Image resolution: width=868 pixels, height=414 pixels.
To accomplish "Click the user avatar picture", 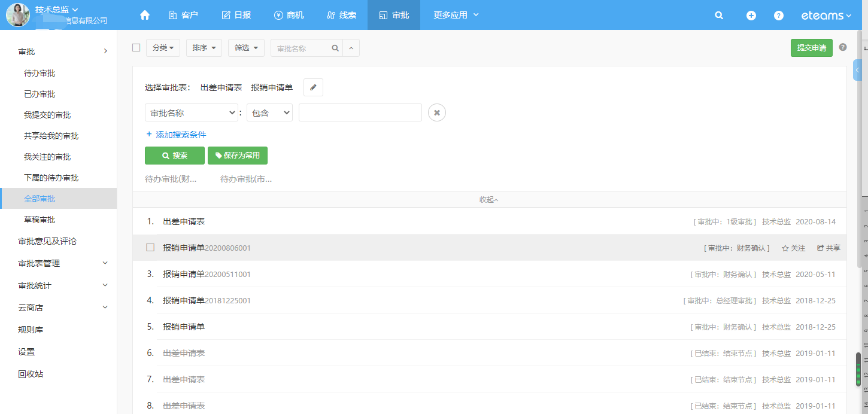I will click(x=18, y=15).
